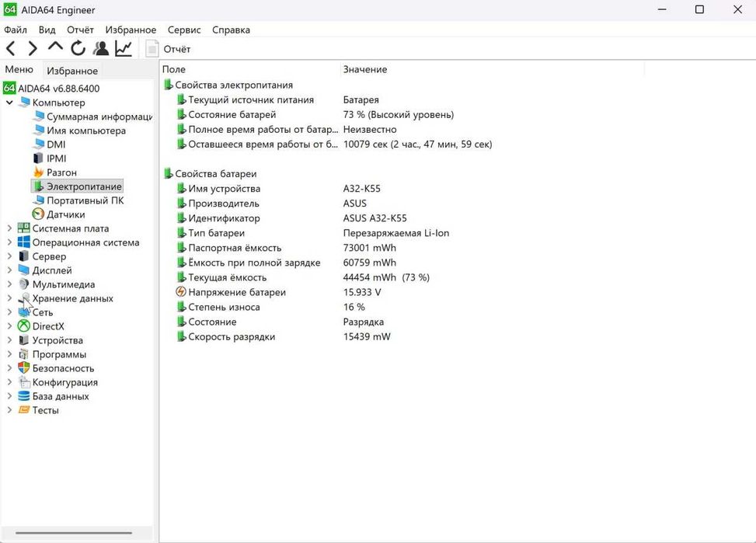Expand the DirectX tree node
The height and width of the screenshot is (543, 756).
9,326
